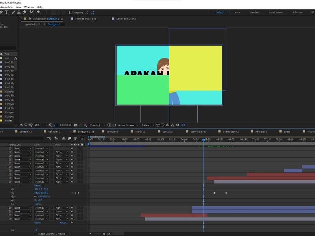Select the Type tool in the toolbar

coord(7,12)
